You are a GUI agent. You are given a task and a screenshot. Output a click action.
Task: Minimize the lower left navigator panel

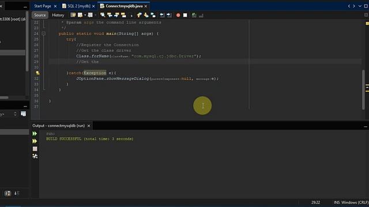tap(25, 106)
